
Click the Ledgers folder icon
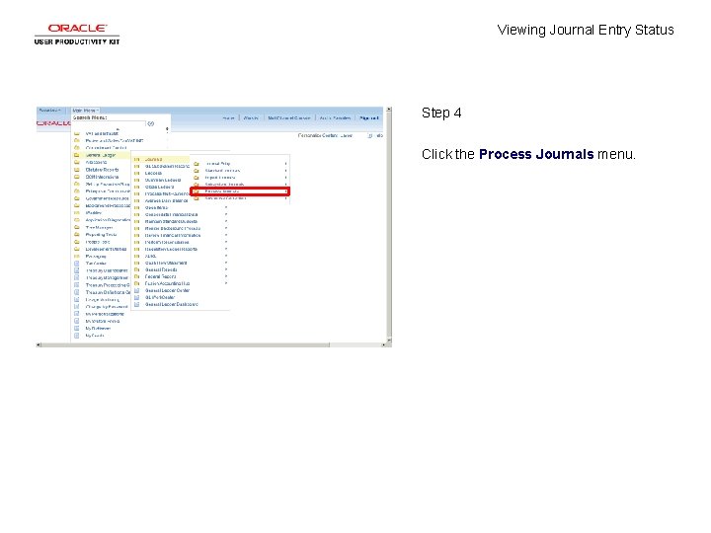[x=136, y=173]
